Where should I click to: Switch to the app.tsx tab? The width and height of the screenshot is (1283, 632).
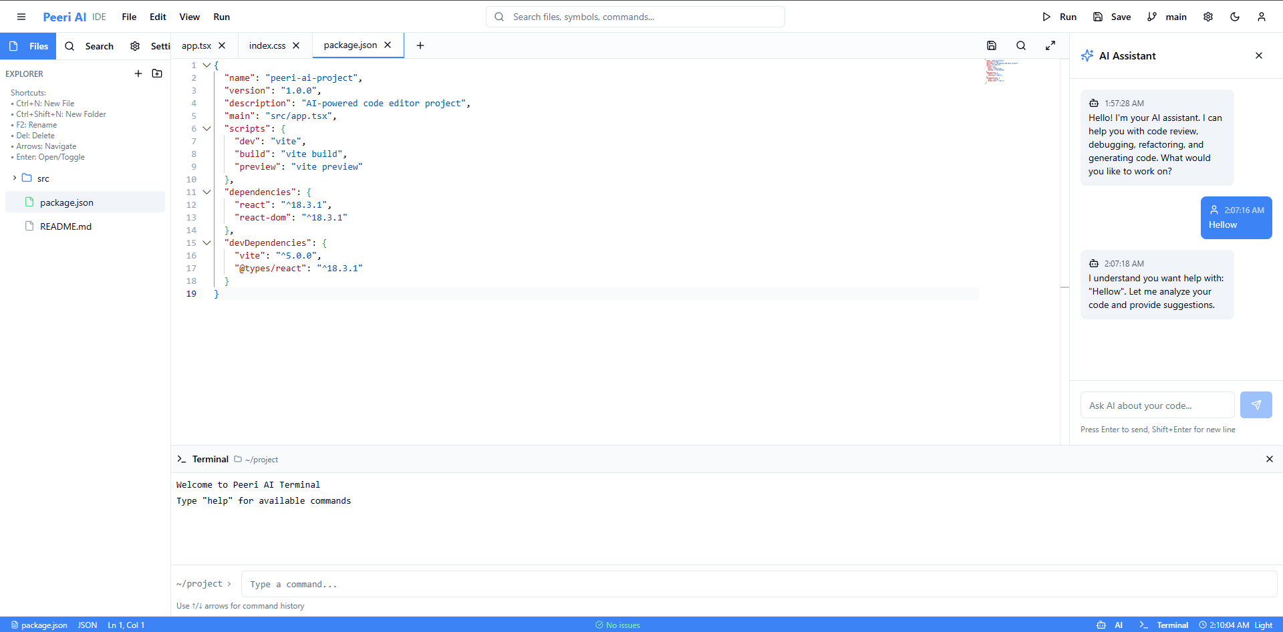[196, 45]
